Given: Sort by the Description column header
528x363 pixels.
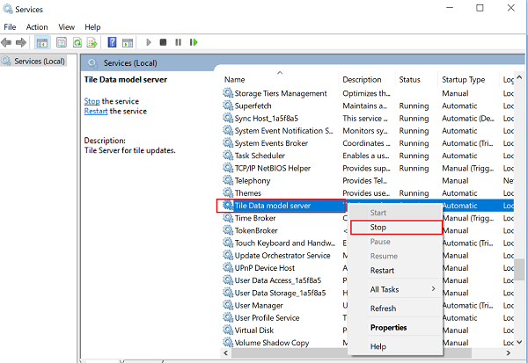Looking at the screenshot, I should coord(367,80).
